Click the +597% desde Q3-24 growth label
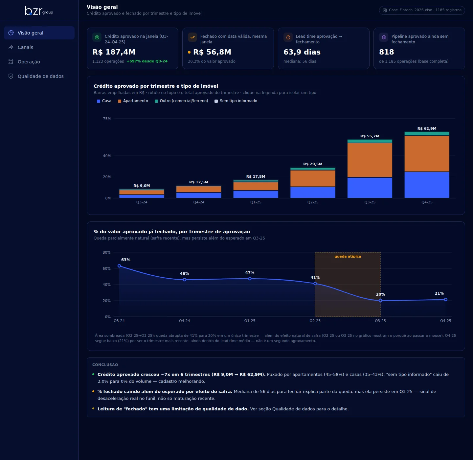The height and width of the screenshot is (460, 473). coord(147,61)
